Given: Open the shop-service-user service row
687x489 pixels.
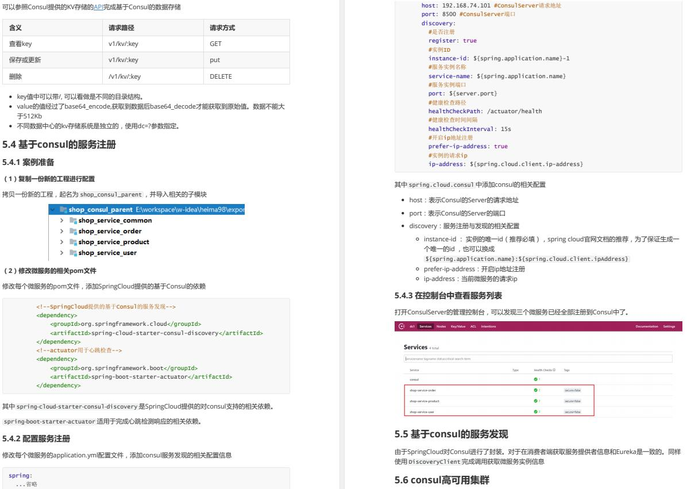Looking at the screenshot, I should pyautogui.click(x=538, y=412).
